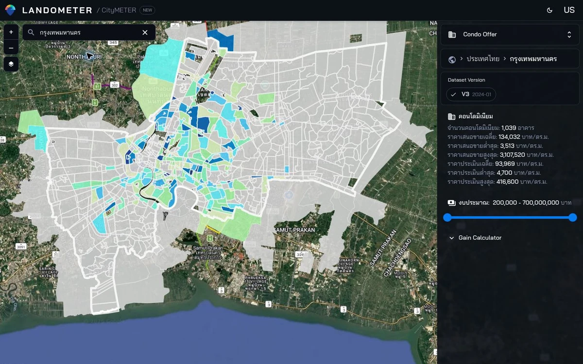The image size is (583, 364).
Task: Click the คอนโดมิเนียม section building icon
Action: click(x=452, y=116)
